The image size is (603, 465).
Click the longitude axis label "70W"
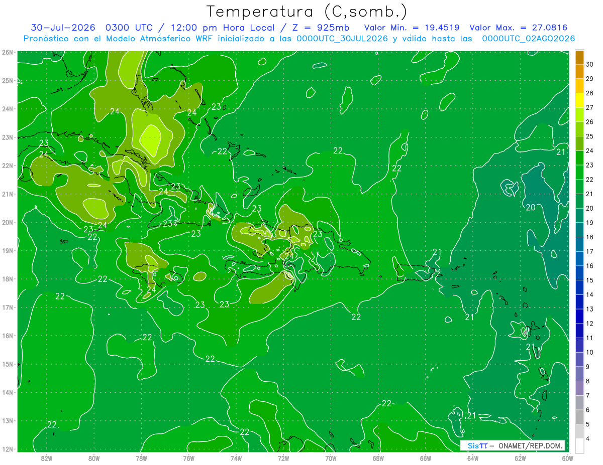pyautogui.click(x=331, y=457)
